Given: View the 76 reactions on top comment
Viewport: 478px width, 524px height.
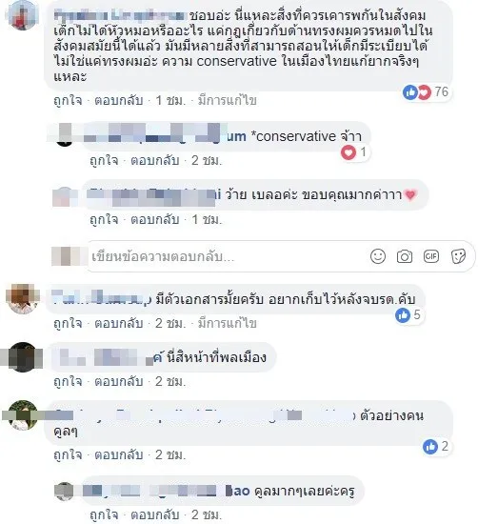Looking at the screenshot, I should point(426,91).
